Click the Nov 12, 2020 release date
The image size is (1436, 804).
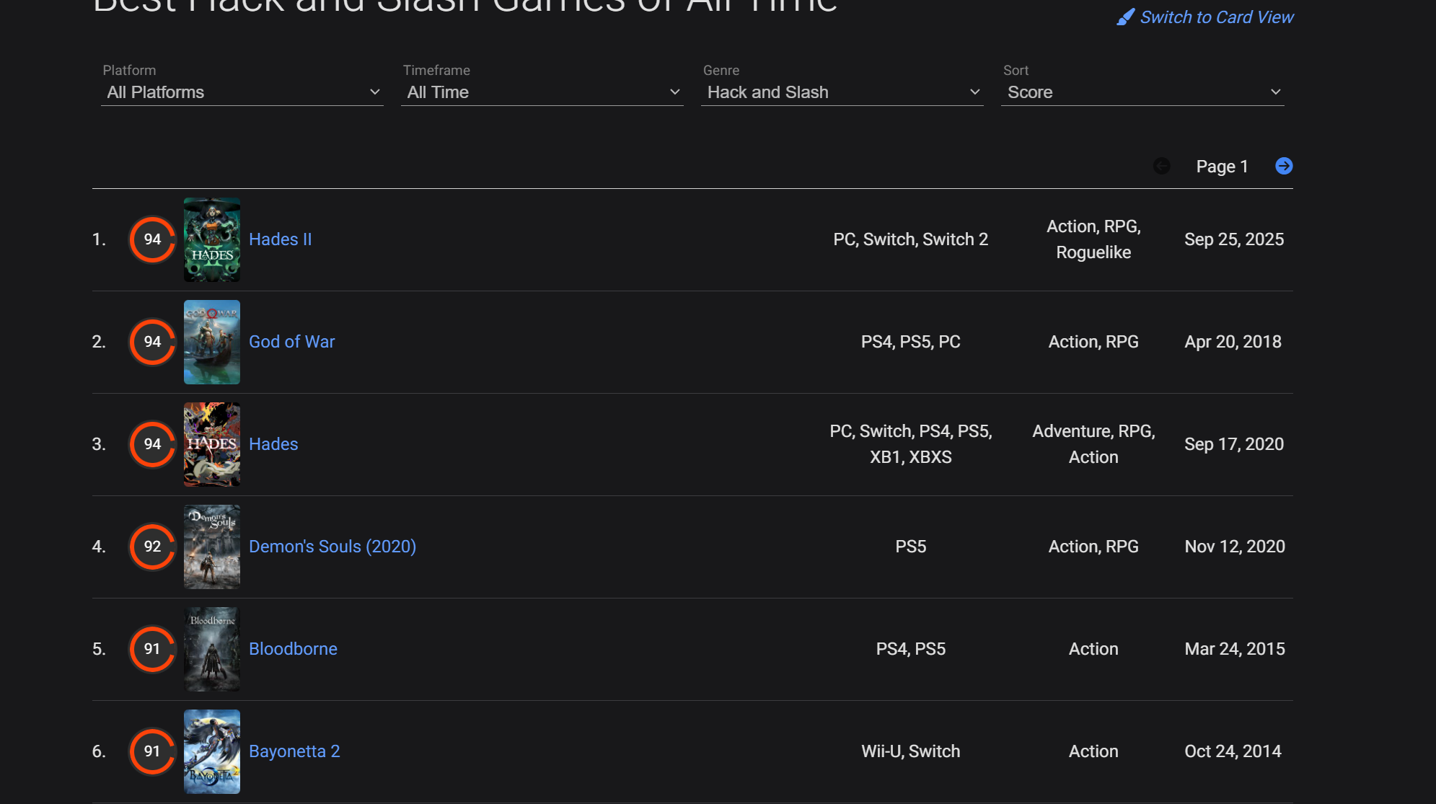coord(1235,547)
